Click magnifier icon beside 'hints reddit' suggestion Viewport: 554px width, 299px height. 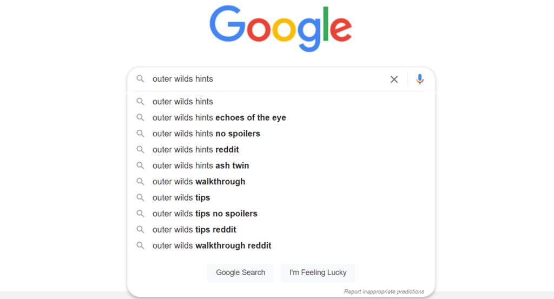141,149
